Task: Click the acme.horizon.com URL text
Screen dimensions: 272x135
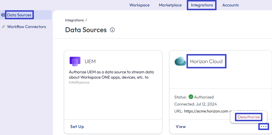Action: (206, 111)
